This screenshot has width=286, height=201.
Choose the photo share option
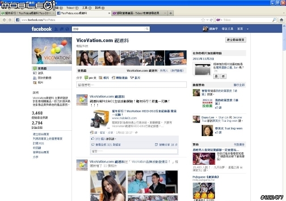pos(104,77)
